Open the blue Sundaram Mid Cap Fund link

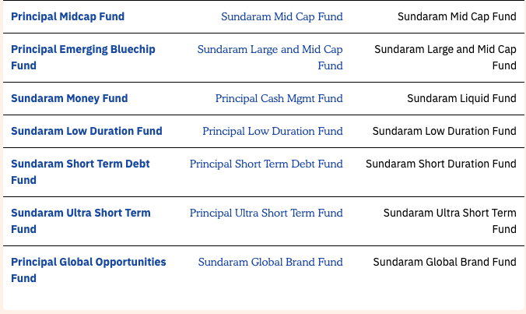click(282, 16)
